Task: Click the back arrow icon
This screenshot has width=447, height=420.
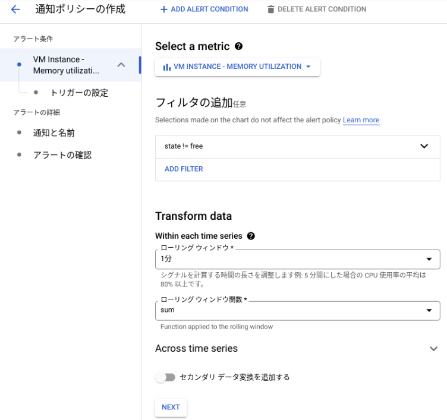Action: coord(15,10)
